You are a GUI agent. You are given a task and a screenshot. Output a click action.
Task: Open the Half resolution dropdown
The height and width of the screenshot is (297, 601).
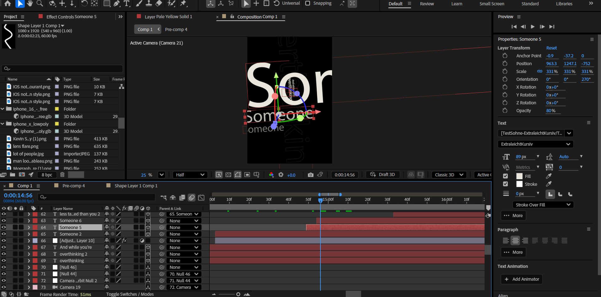[x=190, y=175]
